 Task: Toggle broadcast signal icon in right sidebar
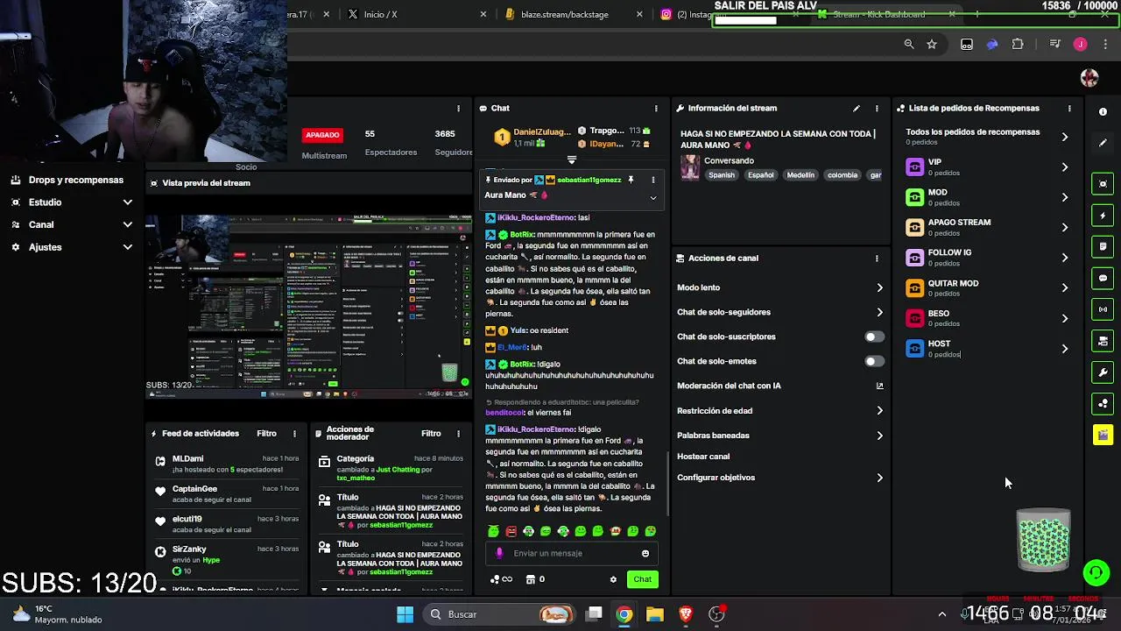point(1103,309)
